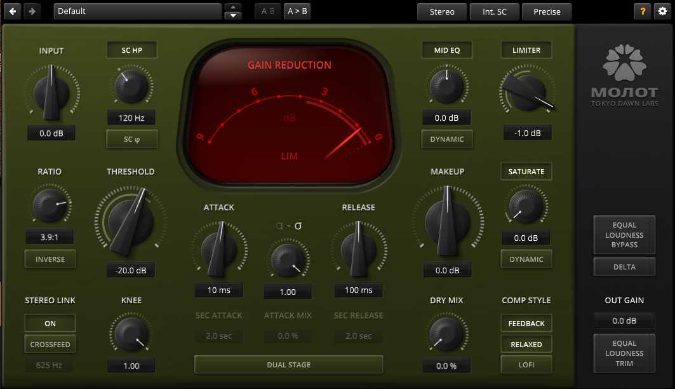Screen dimensions: 675x389
Task: Toggle the DELTA monitoring mode
Action: point(624,266)
